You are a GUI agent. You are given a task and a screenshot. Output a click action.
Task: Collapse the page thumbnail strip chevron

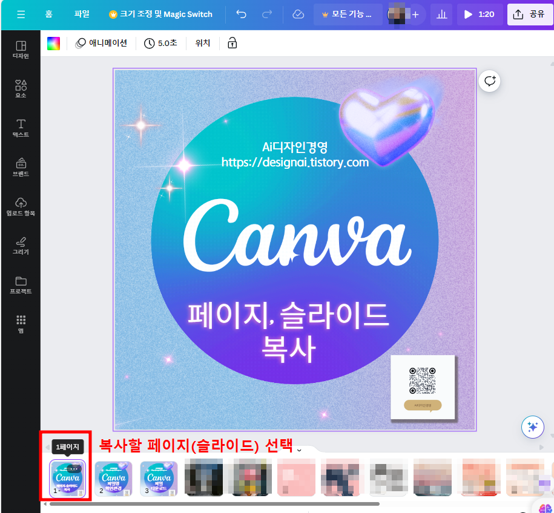coord(299,450)
